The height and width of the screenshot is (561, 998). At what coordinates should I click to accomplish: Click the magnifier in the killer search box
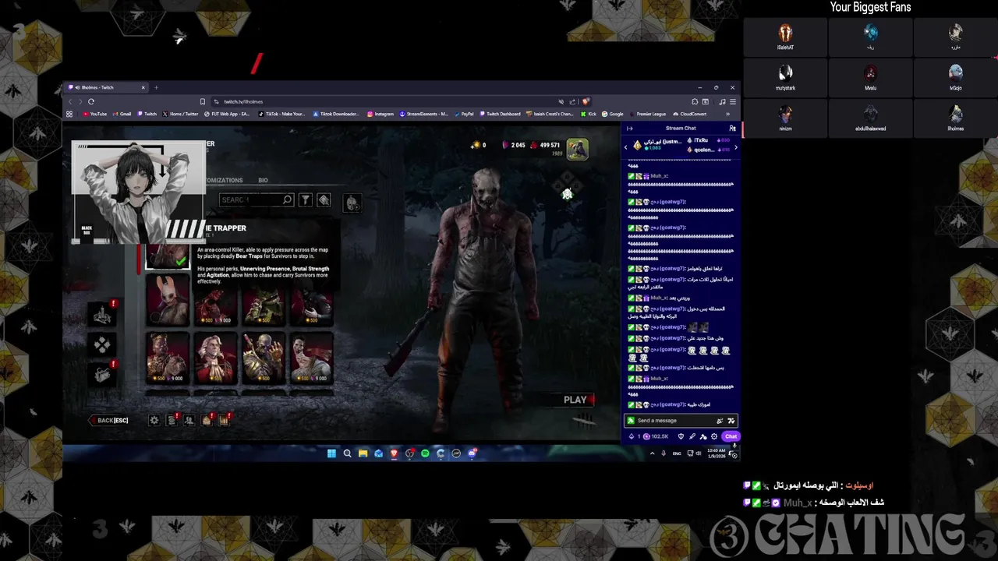(x=287, y=200)
